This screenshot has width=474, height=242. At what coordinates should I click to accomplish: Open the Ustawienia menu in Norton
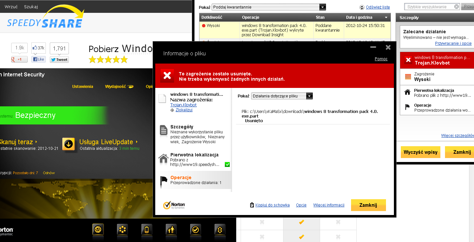pos(83,87)
